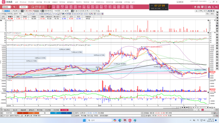
Task: Click the Copilot icon in taskbar
Action: (x=115, y=120)
